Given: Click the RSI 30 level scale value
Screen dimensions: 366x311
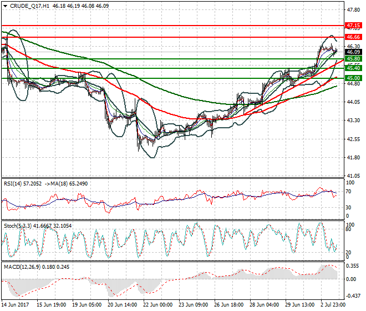Looking at the screenshot, I should [348, 207].
